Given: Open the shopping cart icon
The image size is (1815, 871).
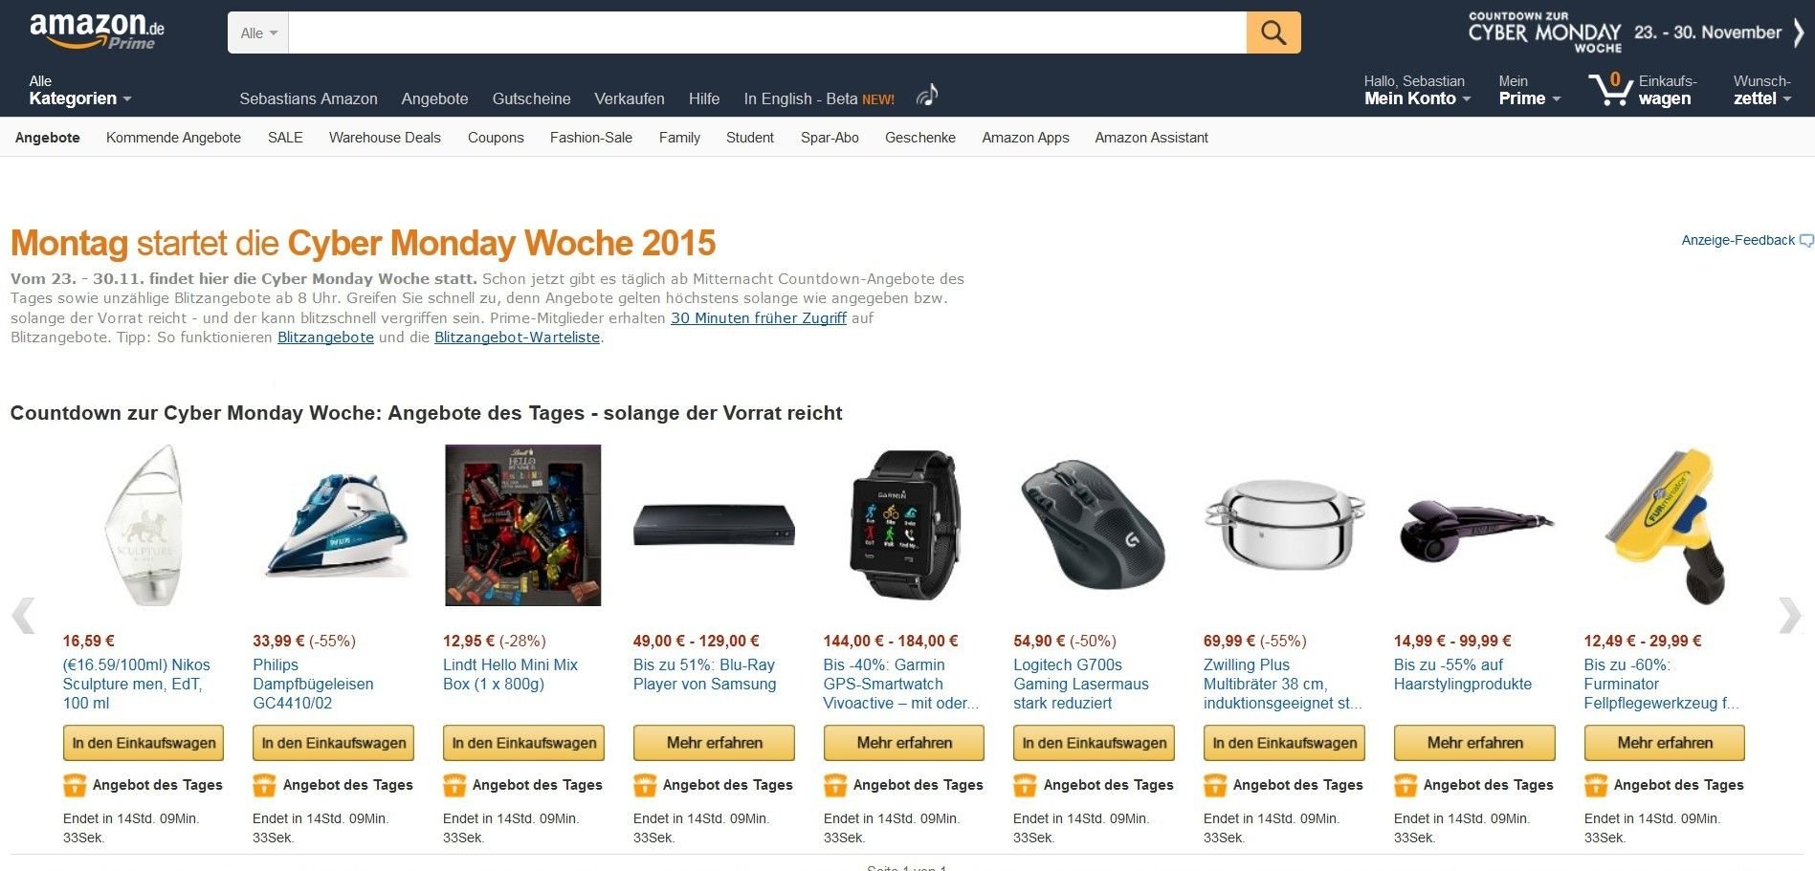Looking at the screenshot, I should tap(1610, 90).
